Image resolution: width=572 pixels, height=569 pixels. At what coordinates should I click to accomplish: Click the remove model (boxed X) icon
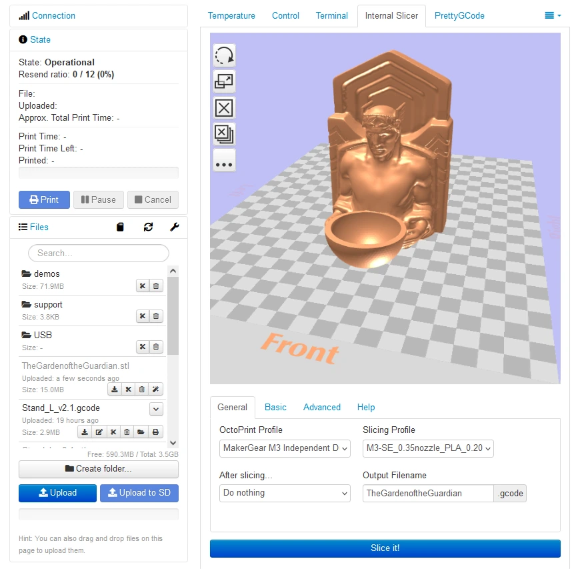pos(224,108)
